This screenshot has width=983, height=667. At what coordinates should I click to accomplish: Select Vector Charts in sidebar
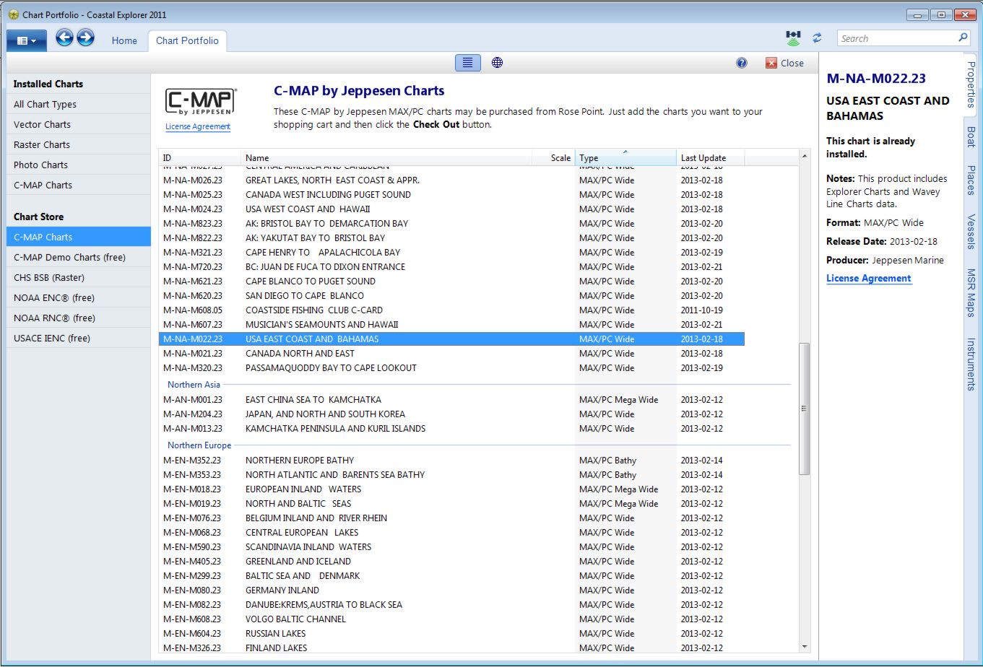(x=79, y=124)
